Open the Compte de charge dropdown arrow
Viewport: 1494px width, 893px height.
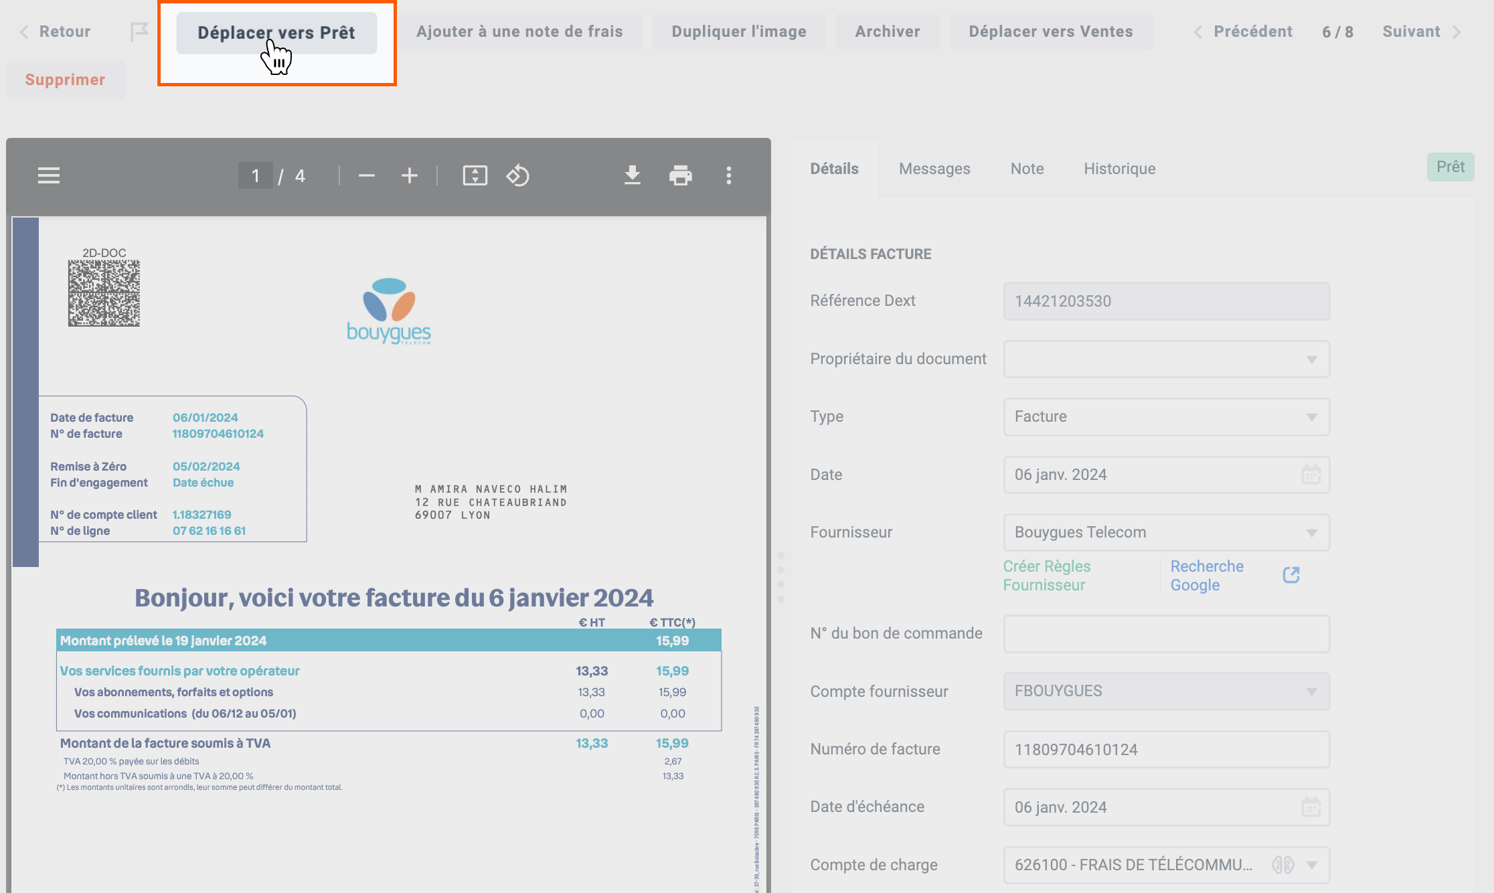click(1312, 865)
